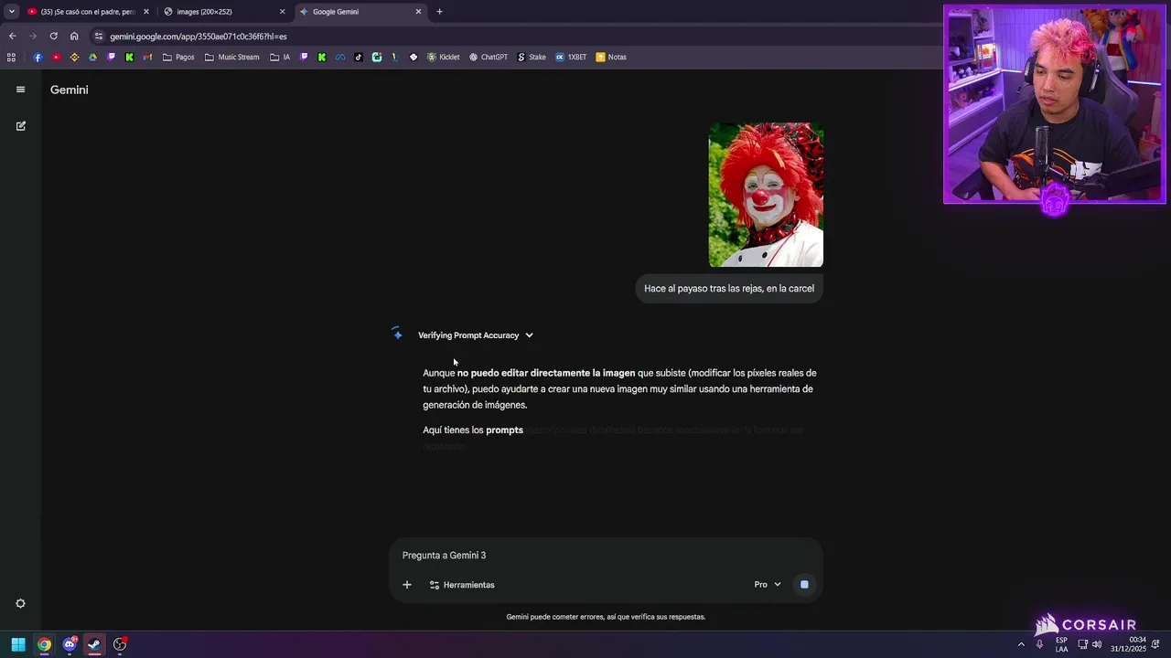The width and height of the screenshot is (1171, 658).
Task: Go back with the browser back arrow
Action: point(12,37)
